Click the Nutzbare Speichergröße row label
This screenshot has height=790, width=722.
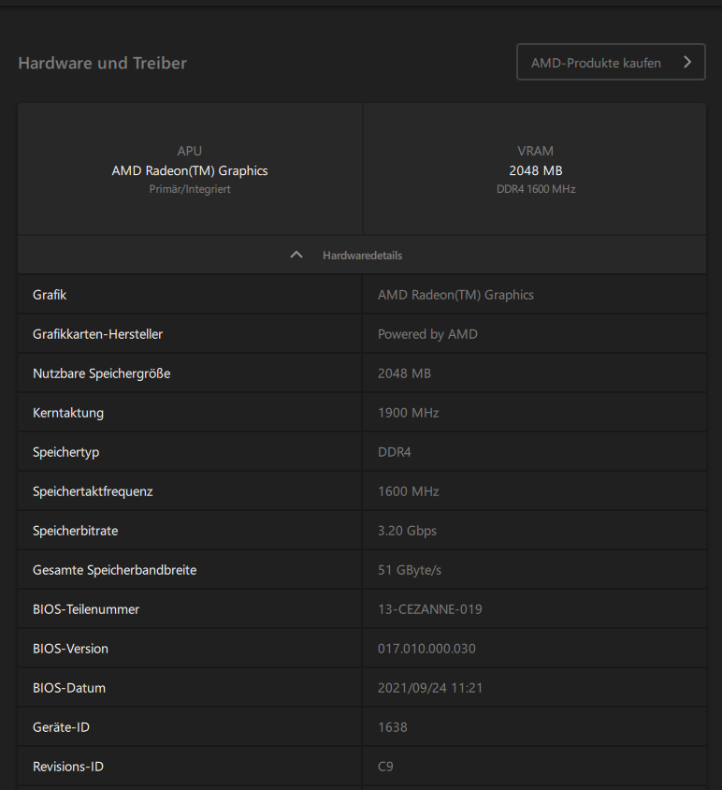[101, 373]
